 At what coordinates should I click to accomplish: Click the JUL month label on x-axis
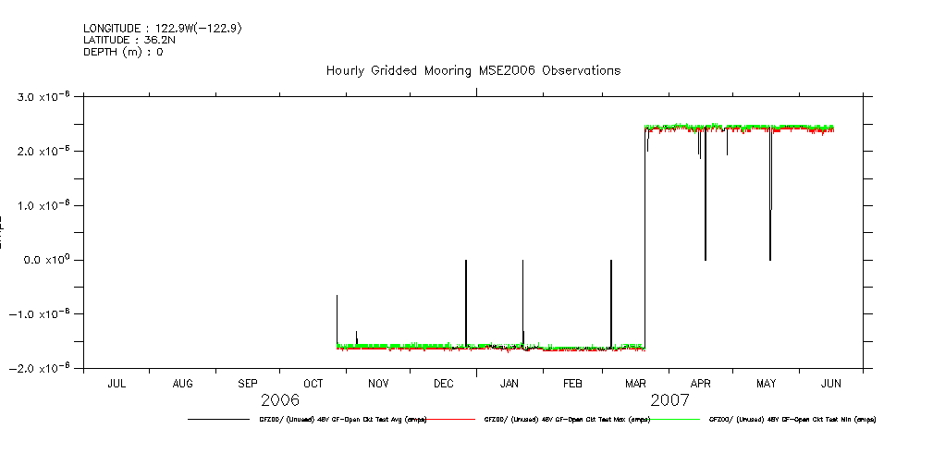[x=117, y=383]
